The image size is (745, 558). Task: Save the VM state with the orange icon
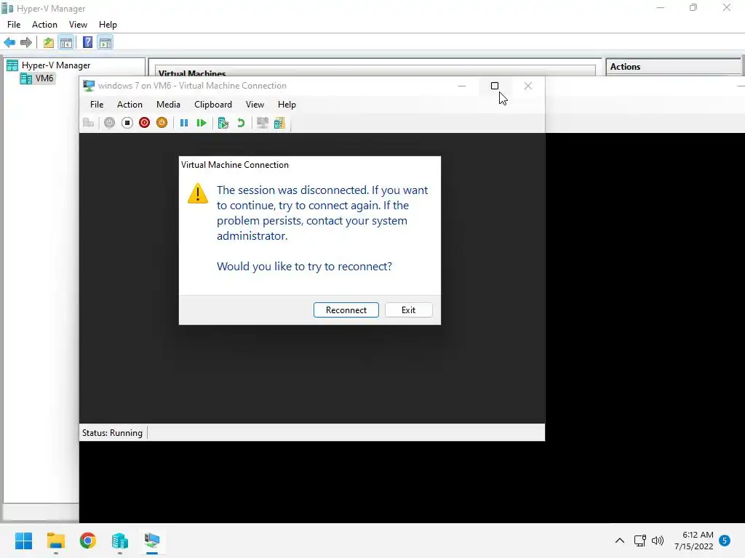coord(162,123)
